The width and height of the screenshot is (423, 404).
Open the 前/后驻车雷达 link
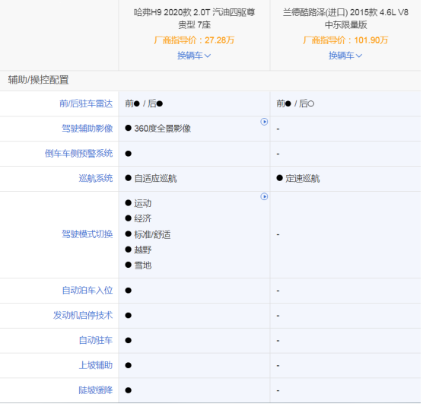[x=86, y=103]
